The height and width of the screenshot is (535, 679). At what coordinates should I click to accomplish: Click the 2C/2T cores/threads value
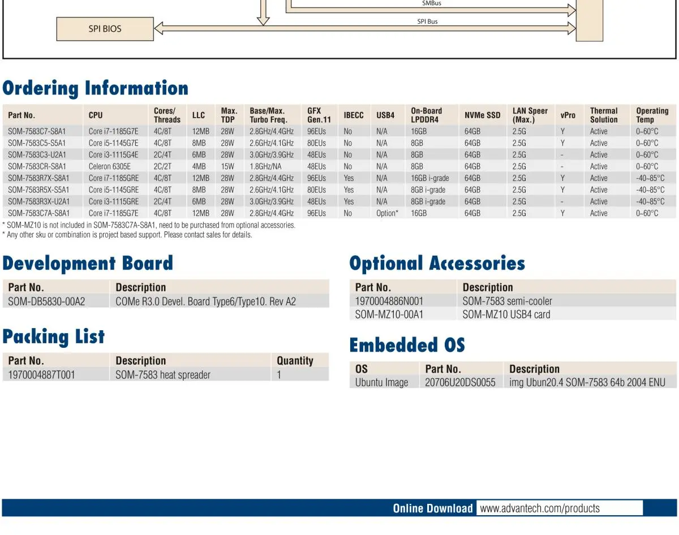tap(163, 166)
